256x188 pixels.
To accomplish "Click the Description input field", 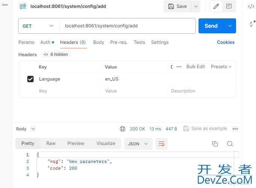I will click(201, 91).
